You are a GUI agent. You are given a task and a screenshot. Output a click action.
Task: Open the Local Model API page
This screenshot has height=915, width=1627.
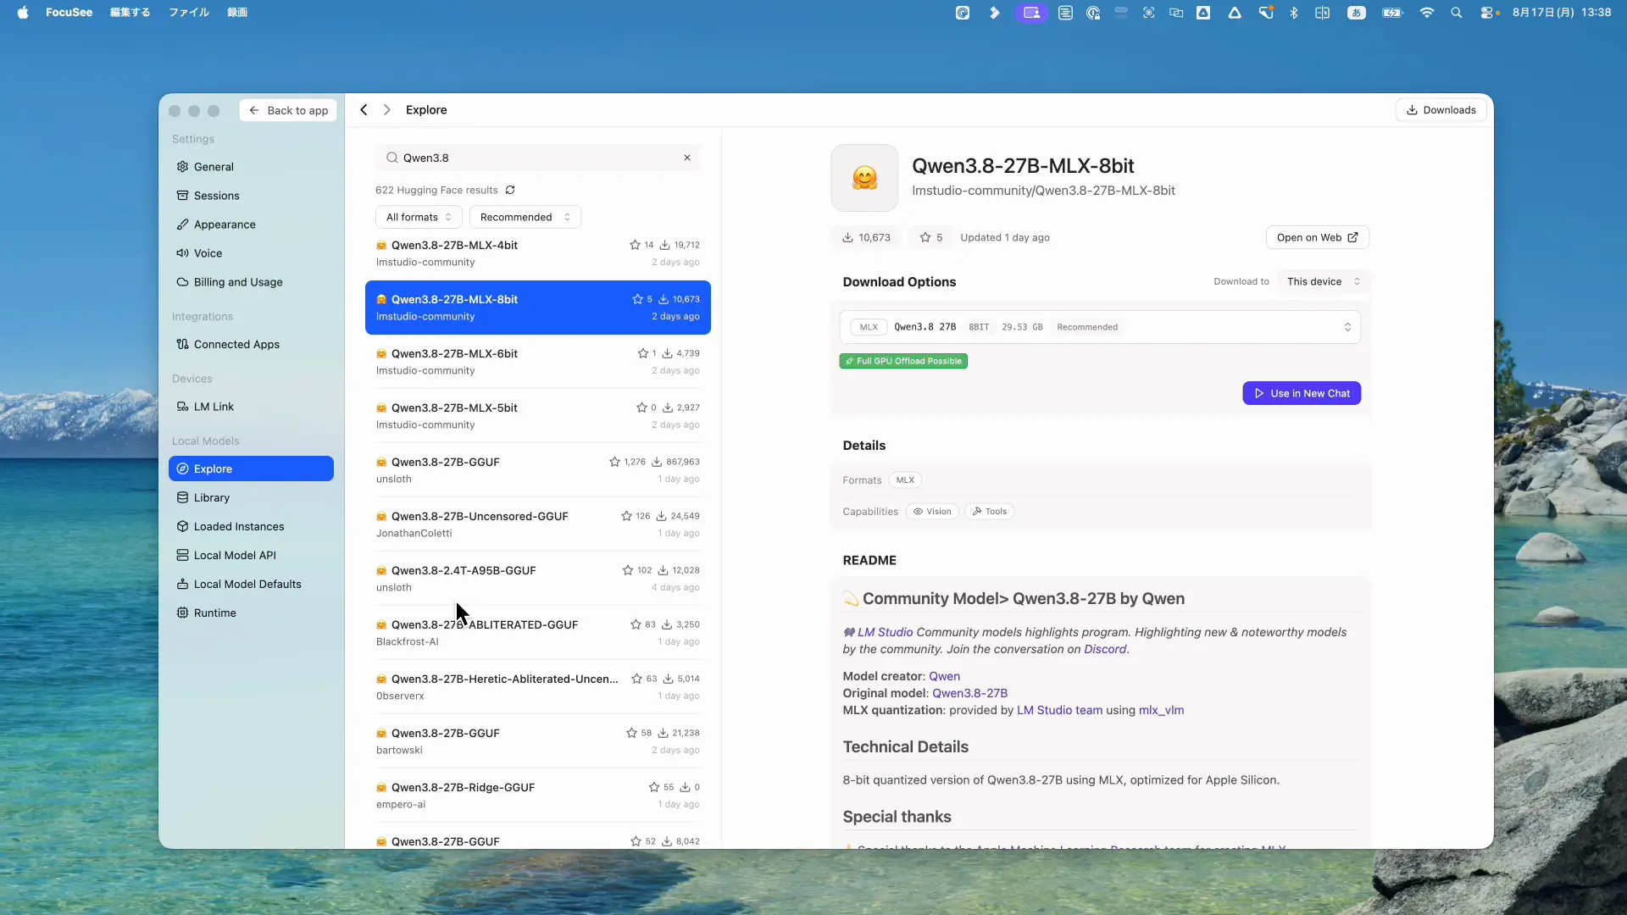coord(251,555)
